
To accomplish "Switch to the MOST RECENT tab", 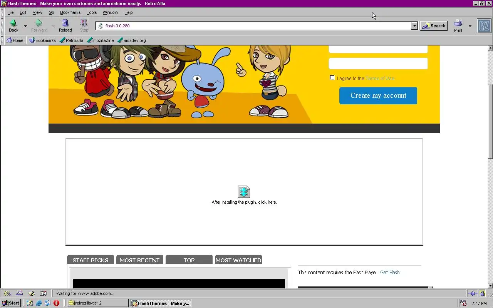I will (140, 260).
